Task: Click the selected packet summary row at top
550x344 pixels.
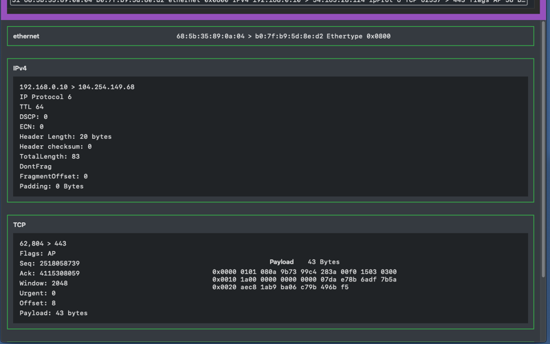Action: point(269,2)
